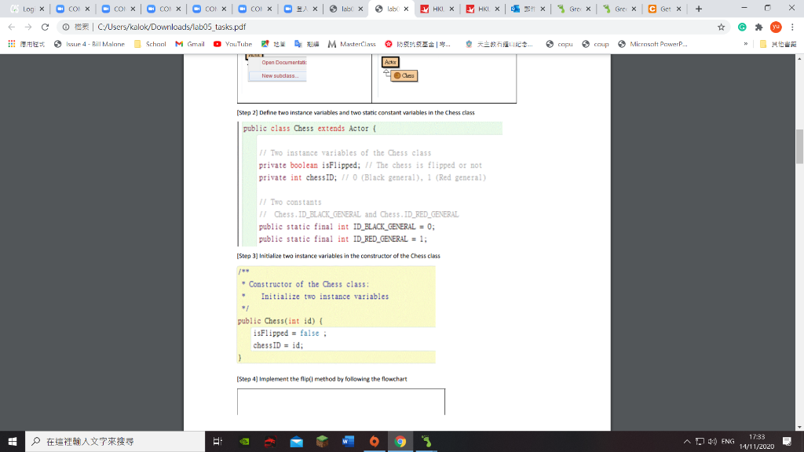Open the volume control tray icon

coord(712,441)
